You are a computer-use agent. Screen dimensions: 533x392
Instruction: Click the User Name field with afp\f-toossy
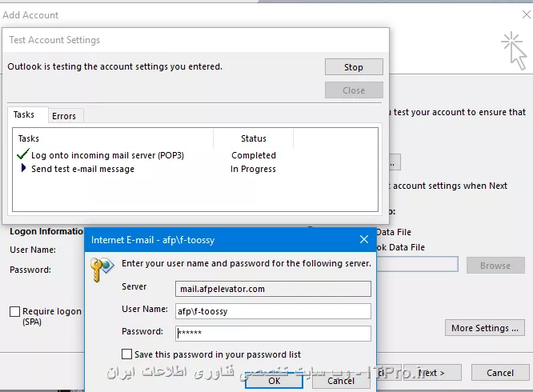point(273,311)
